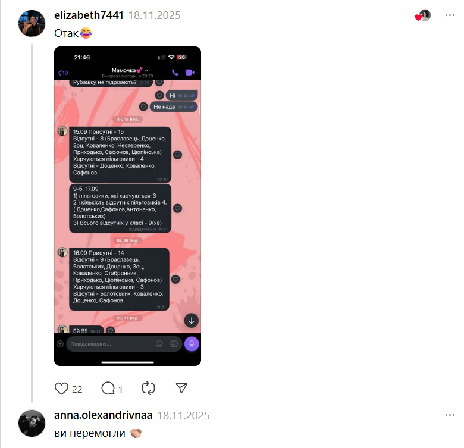Open more options for elizabeth7441's post
The width and height of the screenshot is (464, 448).
pyautogui.click(x=450, y=15)
